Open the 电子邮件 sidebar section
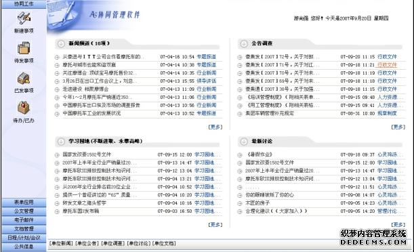The width and height of the screenshot is (414, 252). point(24,220)
